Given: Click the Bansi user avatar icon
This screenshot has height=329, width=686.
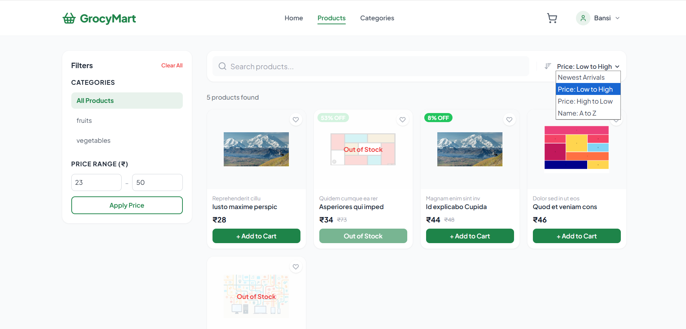Looking at the screenshot, I should 583,18.
